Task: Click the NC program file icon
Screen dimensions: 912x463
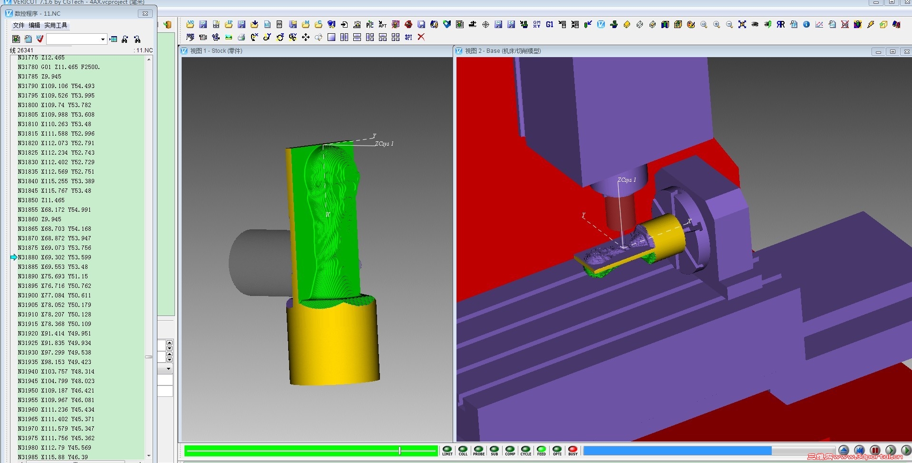Action: [267, 24]
